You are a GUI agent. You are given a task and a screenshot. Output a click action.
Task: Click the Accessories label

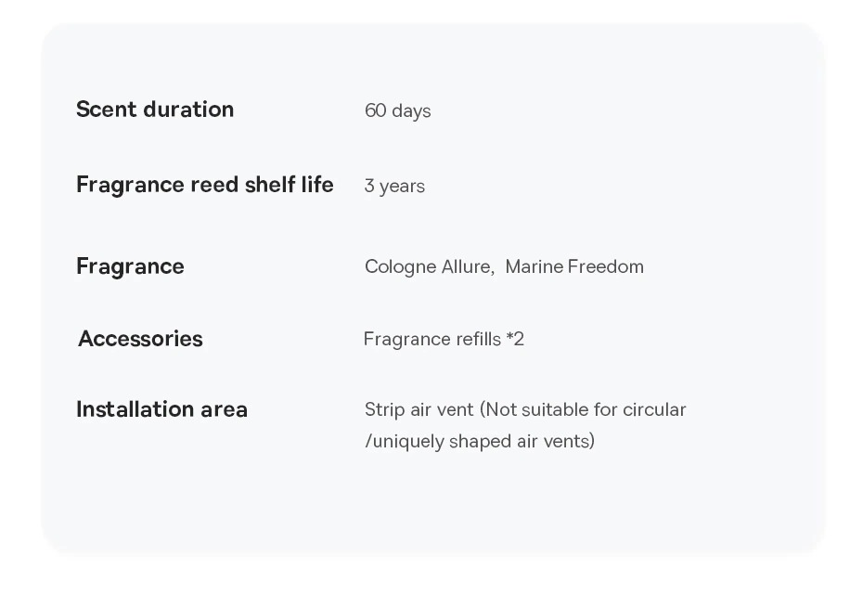[140, 339]
